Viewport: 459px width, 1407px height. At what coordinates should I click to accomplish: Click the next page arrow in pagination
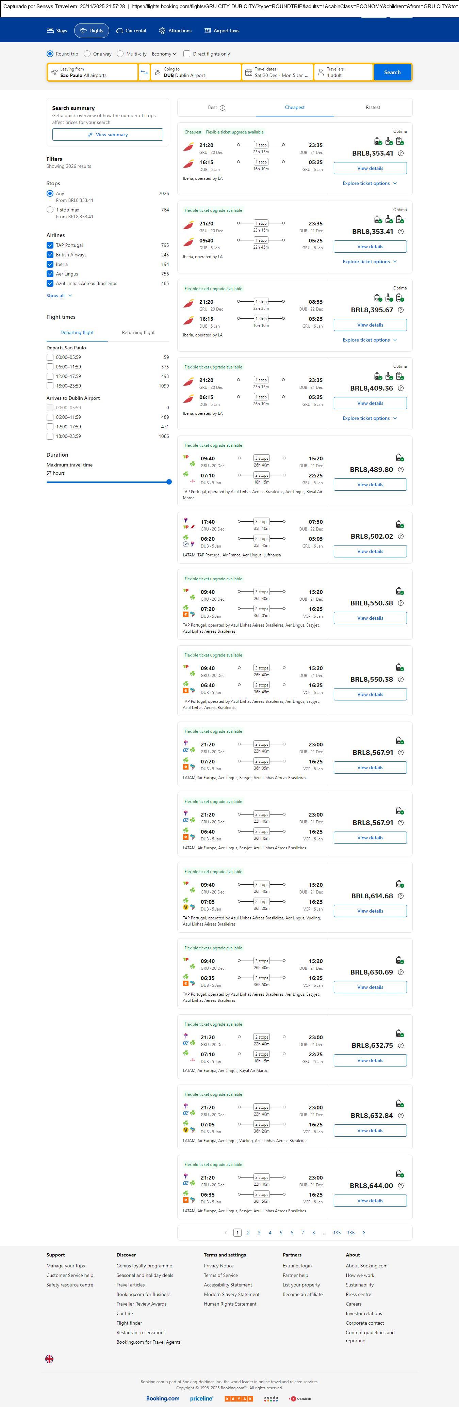pos(364,1232)
